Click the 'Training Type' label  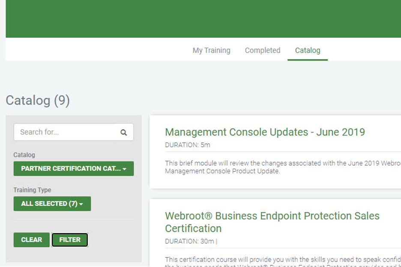[32, 190]
